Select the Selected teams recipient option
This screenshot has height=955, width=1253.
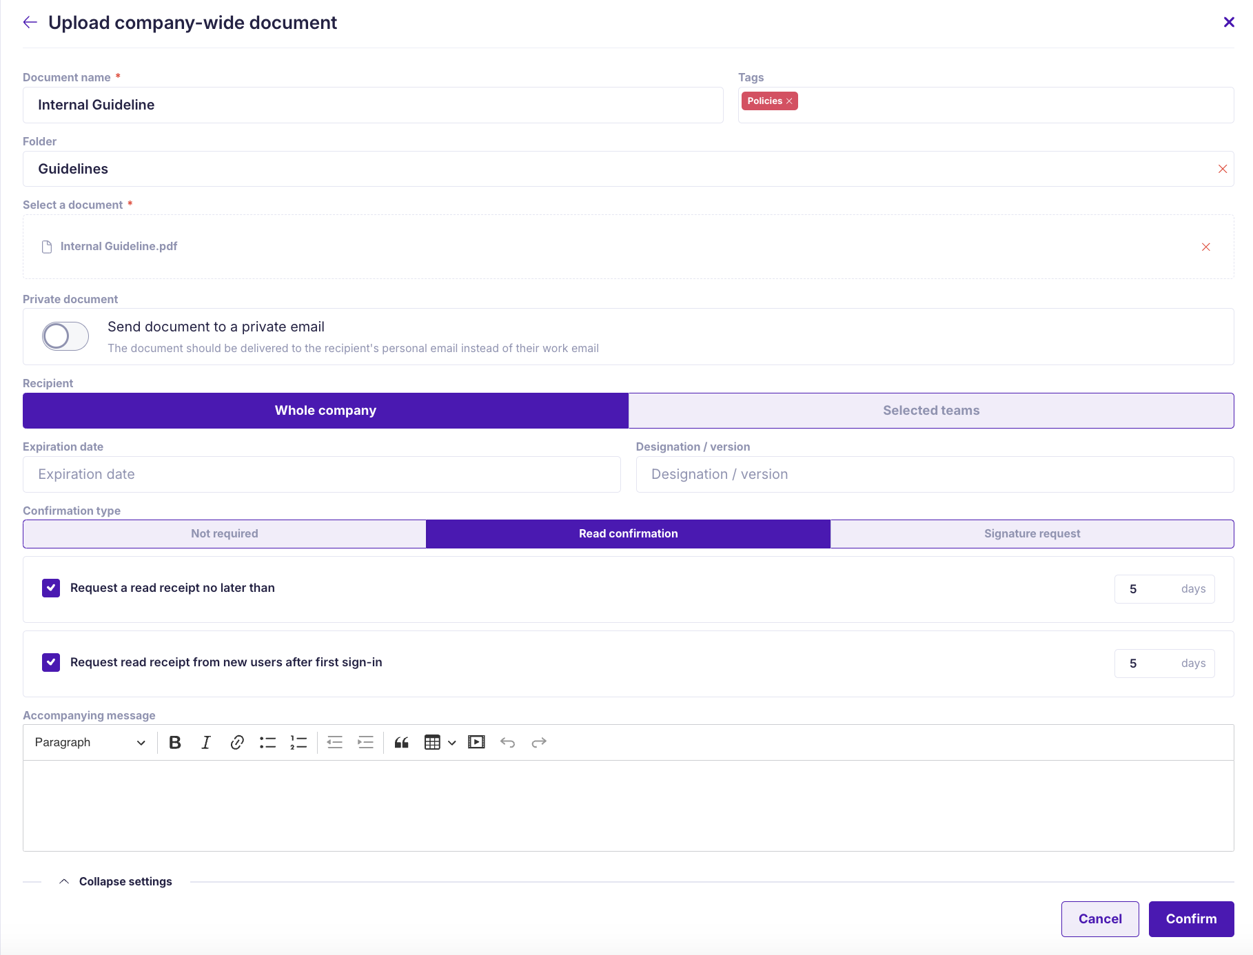(931, 411)
